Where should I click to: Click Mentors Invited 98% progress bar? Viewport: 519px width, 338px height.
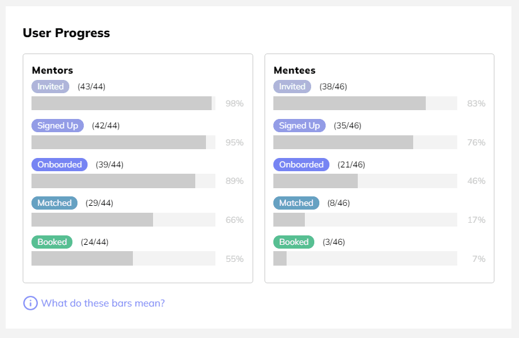tap(123, 103)
